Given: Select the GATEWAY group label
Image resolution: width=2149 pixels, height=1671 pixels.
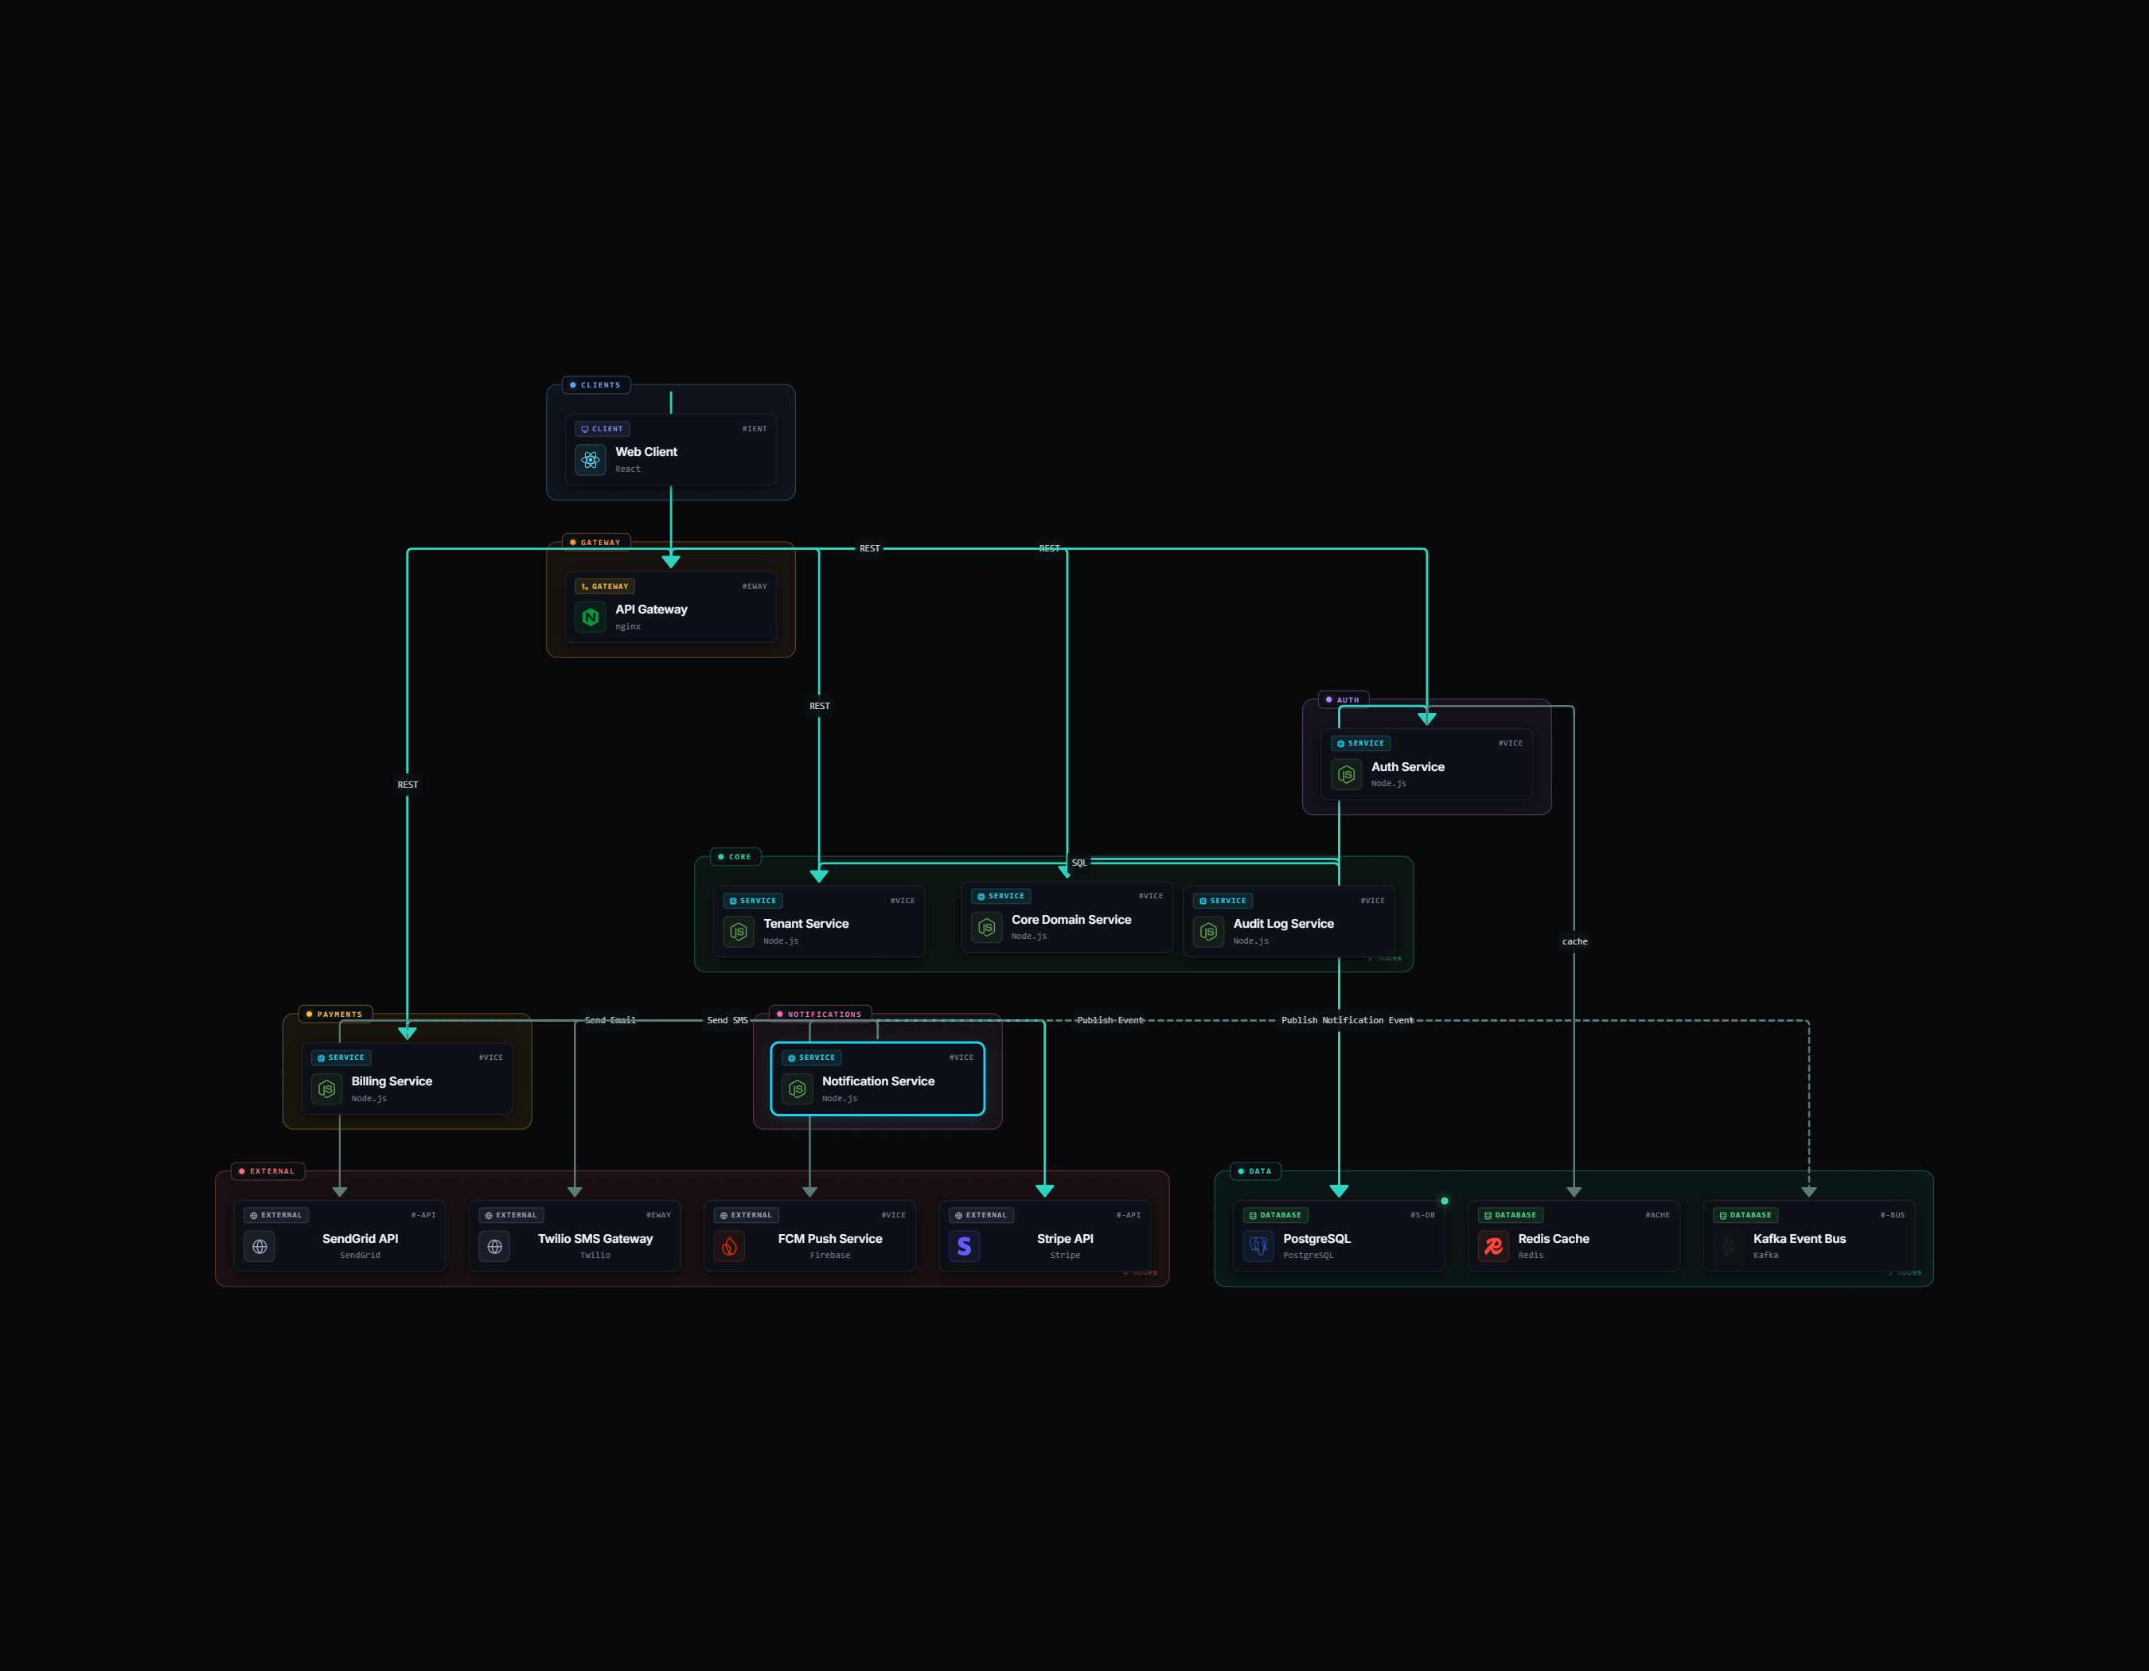Looking at the screenshot, I should tap(596, 542).
